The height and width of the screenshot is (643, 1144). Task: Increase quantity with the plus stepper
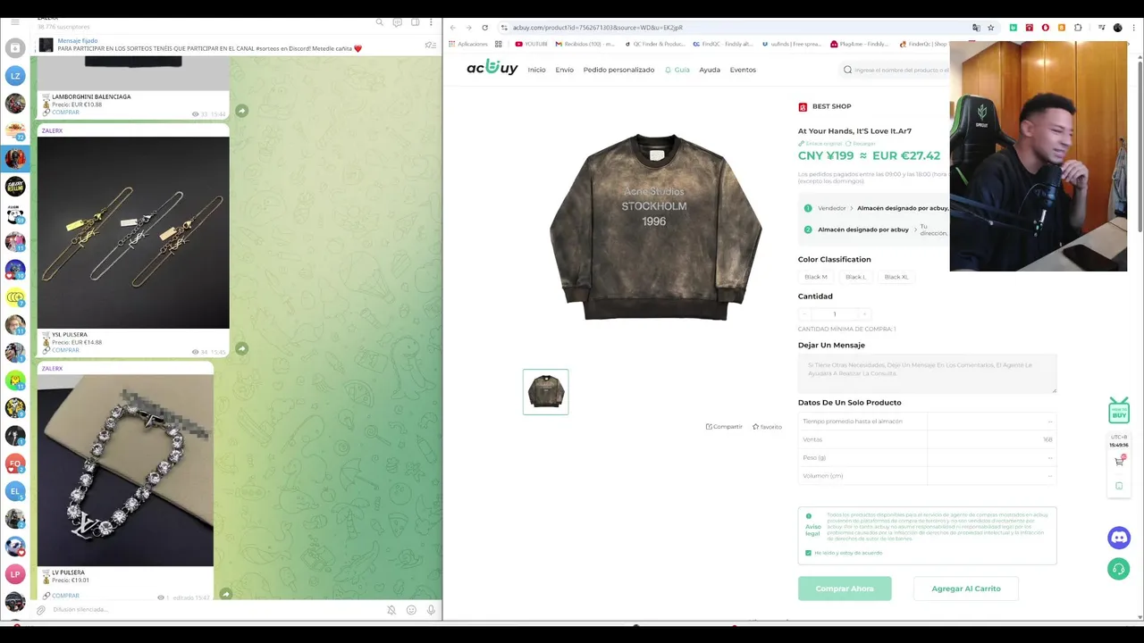pyautogui.click(x=864, y=314)
